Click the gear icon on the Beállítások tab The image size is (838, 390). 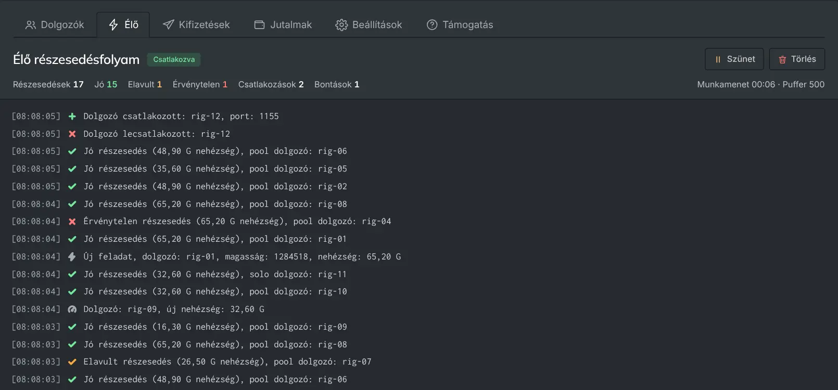coord(341,25)
